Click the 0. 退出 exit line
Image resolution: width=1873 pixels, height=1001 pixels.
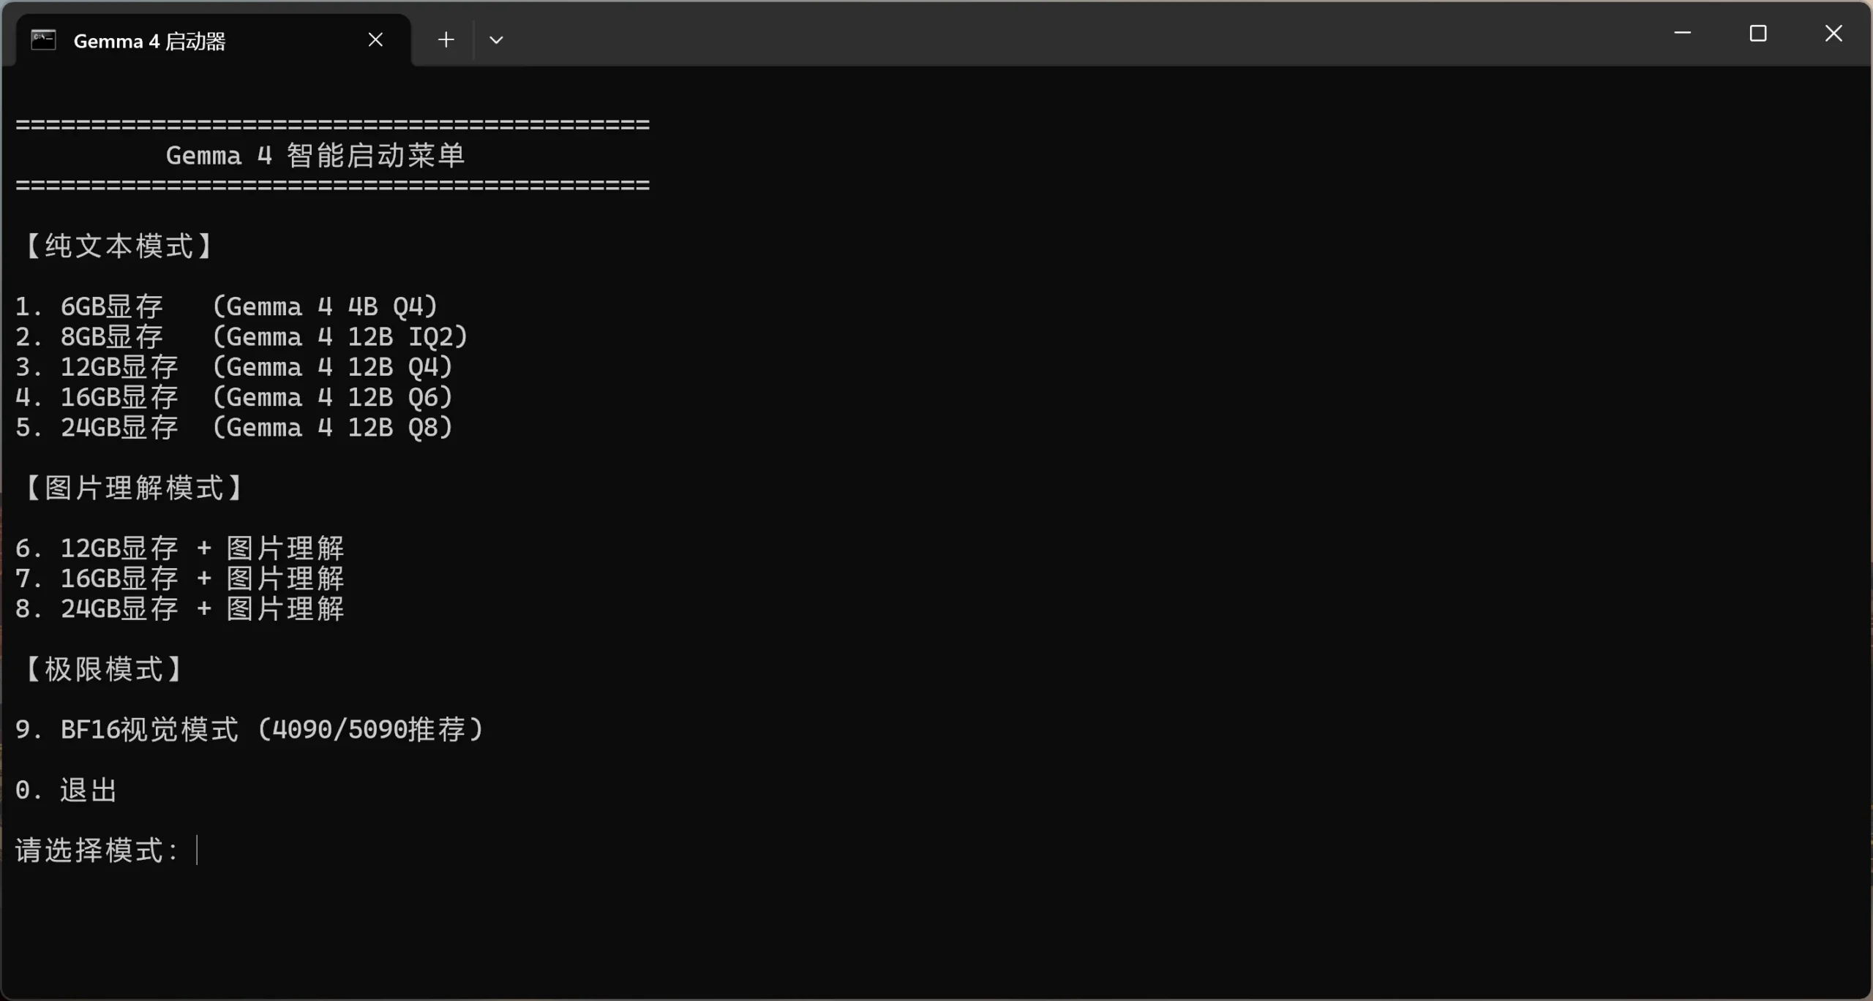[x=67, y=790]
